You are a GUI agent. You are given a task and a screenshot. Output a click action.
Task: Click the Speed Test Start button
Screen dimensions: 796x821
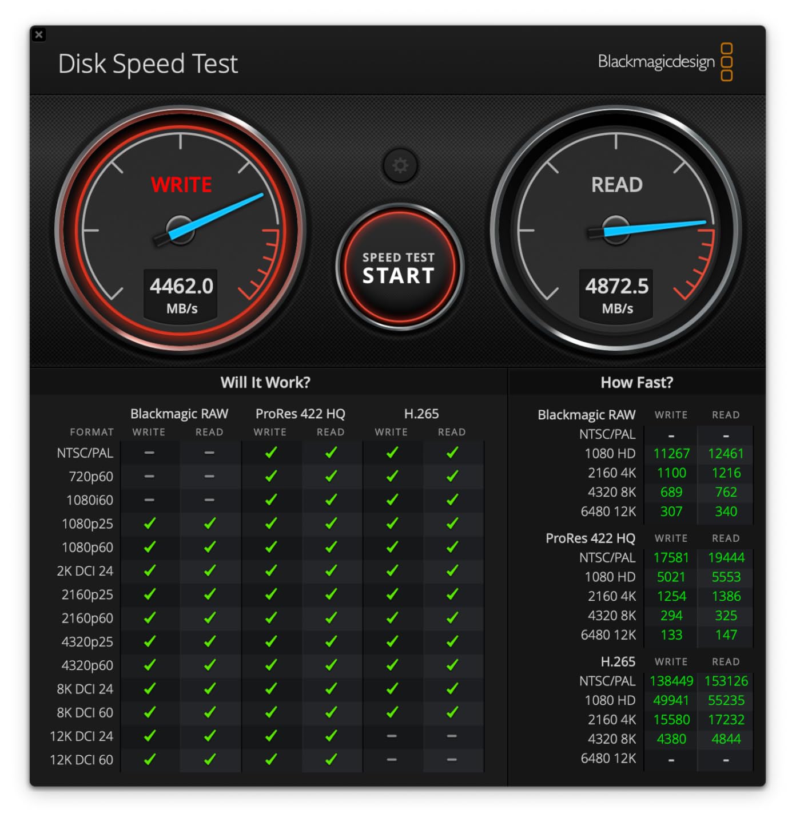(x=399, y=267)
